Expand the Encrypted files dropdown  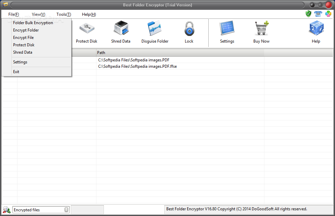pyautogui.click(x=67, y=210)
